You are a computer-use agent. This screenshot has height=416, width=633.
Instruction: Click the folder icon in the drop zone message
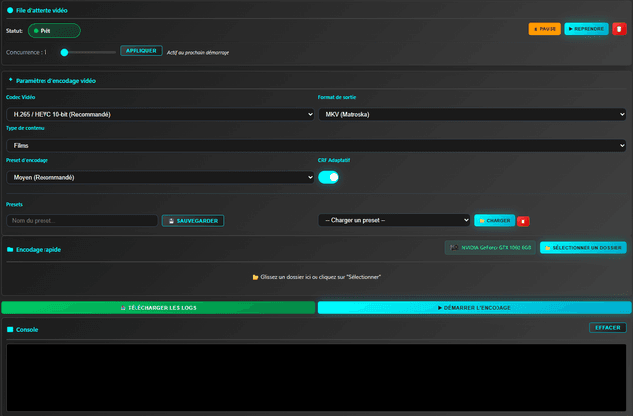(x=255, y=277)
